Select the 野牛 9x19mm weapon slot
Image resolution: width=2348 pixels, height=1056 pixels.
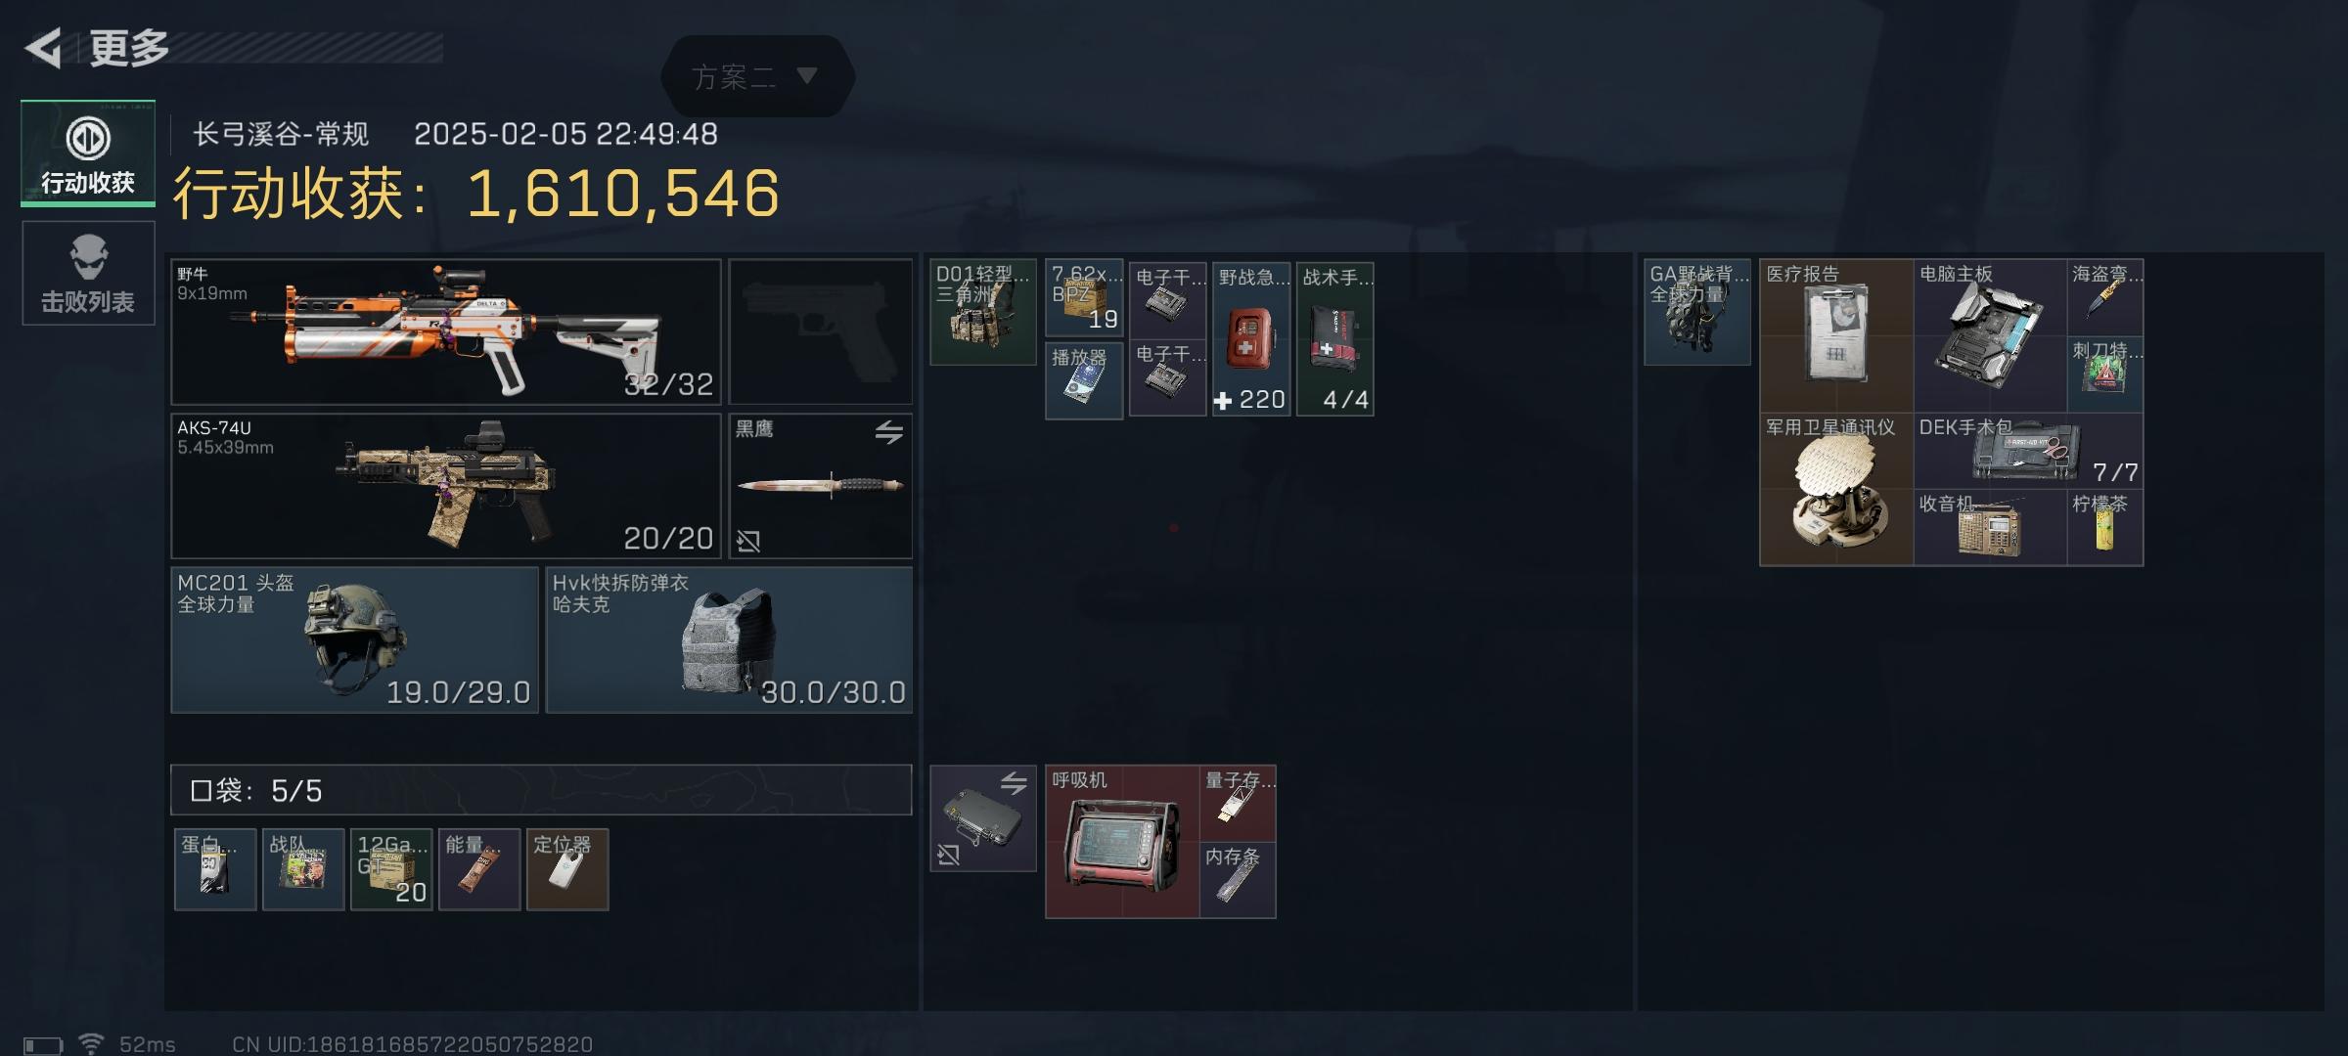446,331
